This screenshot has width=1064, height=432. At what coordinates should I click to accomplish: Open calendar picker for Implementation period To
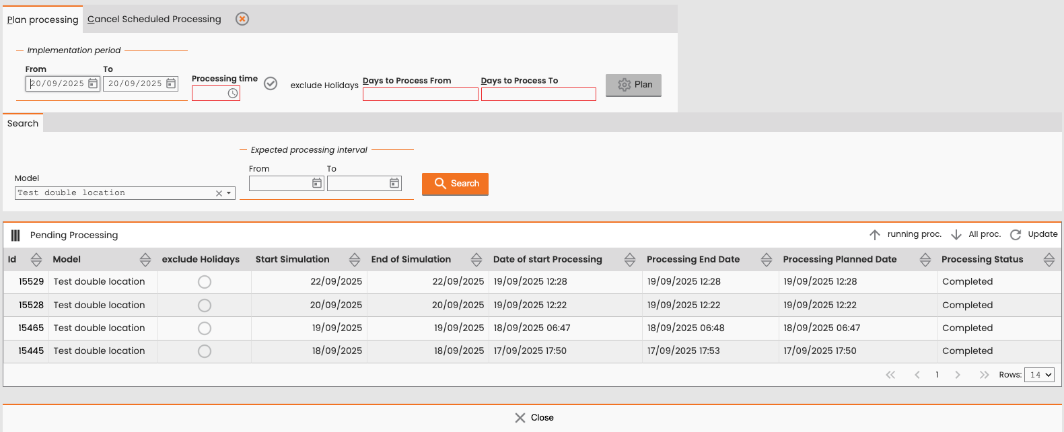[171, 83]
